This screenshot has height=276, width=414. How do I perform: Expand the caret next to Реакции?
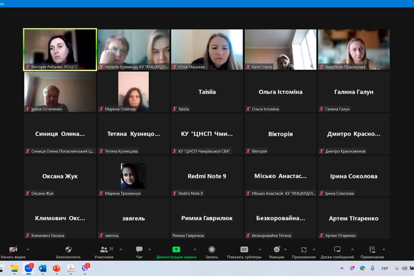click(285, 249)
